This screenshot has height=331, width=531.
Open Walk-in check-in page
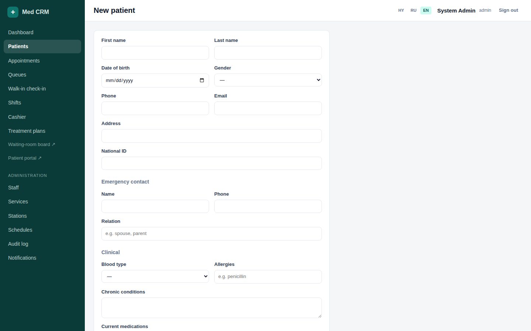[42, 89]
